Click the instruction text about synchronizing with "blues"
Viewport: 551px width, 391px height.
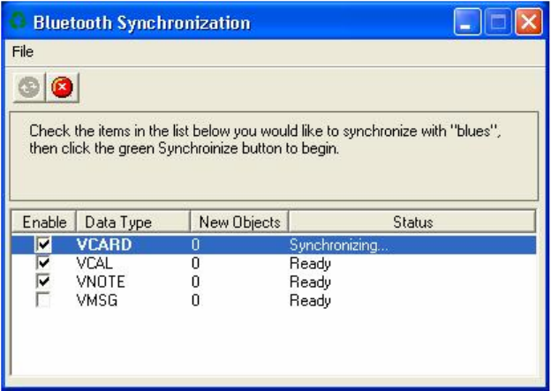[x=265, y=139]
